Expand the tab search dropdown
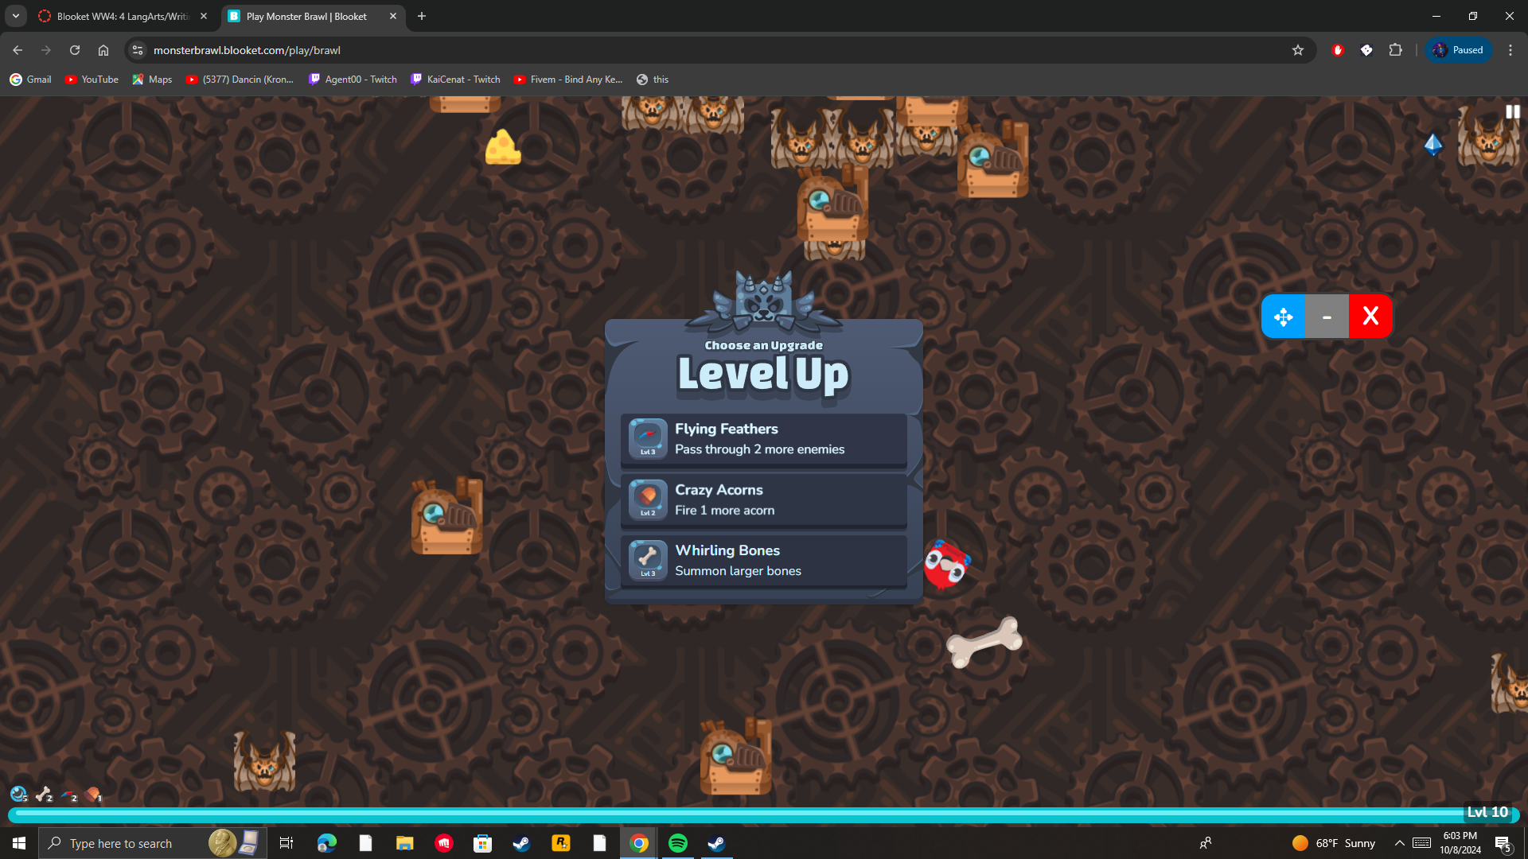This screenshot has width=1528, height=859. 16,16
